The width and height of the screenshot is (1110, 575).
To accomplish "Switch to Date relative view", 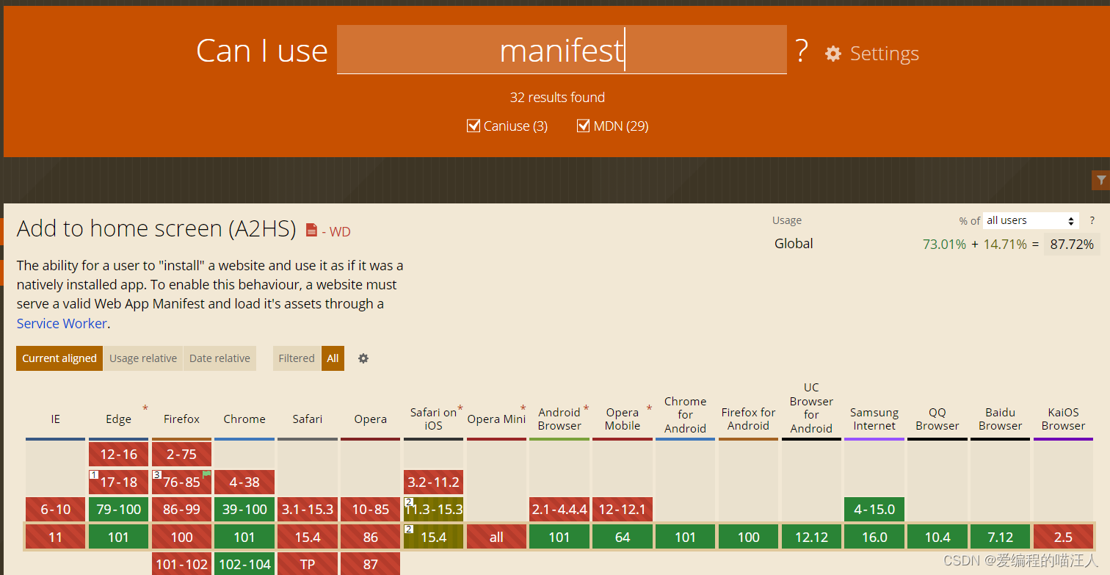I will [220, 358].
